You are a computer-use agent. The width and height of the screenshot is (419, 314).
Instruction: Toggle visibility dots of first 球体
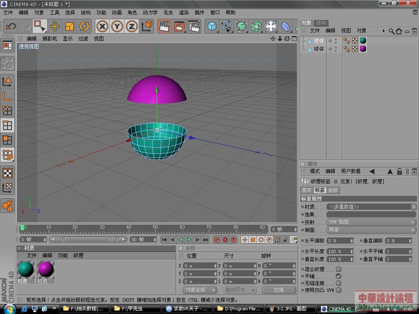point(336,41)
